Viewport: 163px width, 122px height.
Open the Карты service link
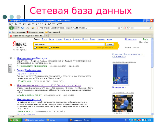click(51, 39)
